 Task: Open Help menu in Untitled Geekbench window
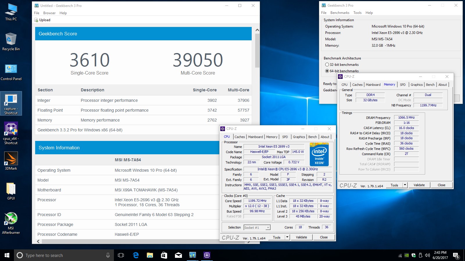click(63, 13)
